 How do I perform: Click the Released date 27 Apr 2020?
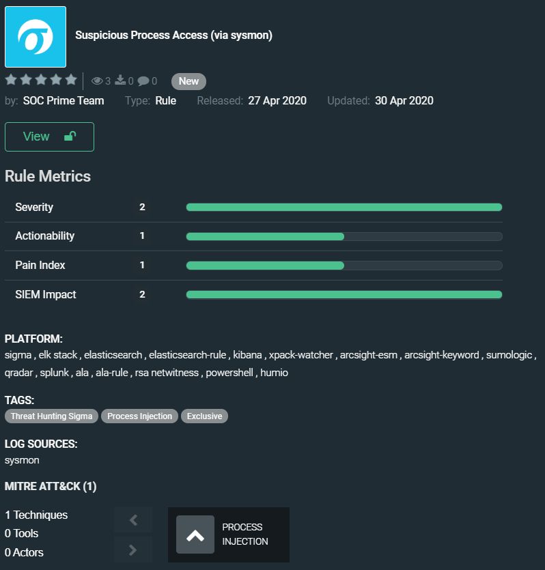(277, 101)
